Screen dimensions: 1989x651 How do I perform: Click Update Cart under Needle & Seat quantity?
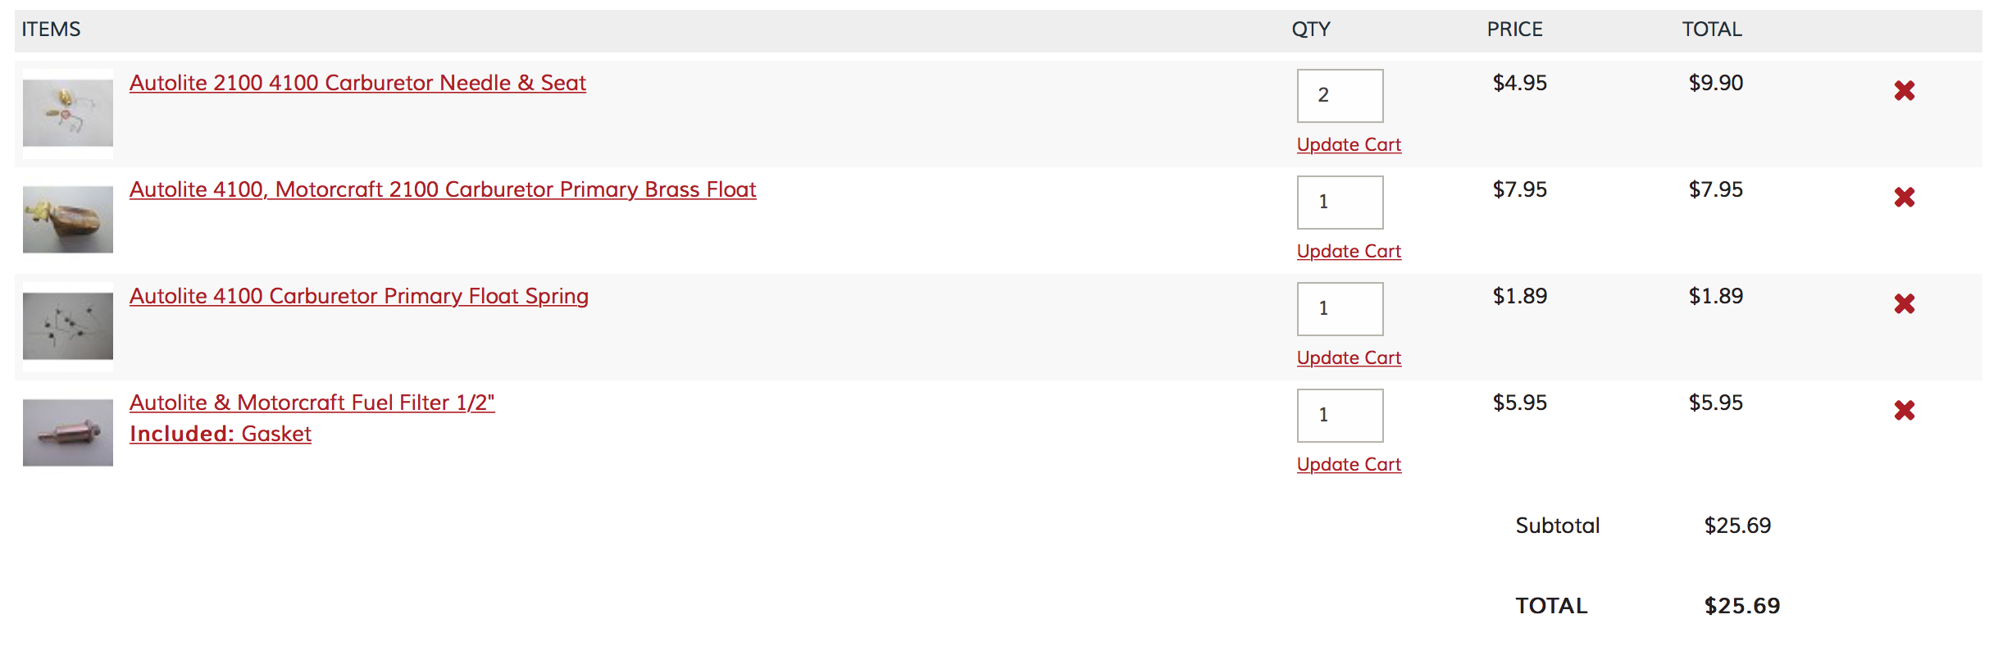tap(1349, 145)
